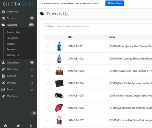Screen dimensions: 152x128
Task: Click SKU text SAMPLE-1006
Action: (x=76, y=108)
